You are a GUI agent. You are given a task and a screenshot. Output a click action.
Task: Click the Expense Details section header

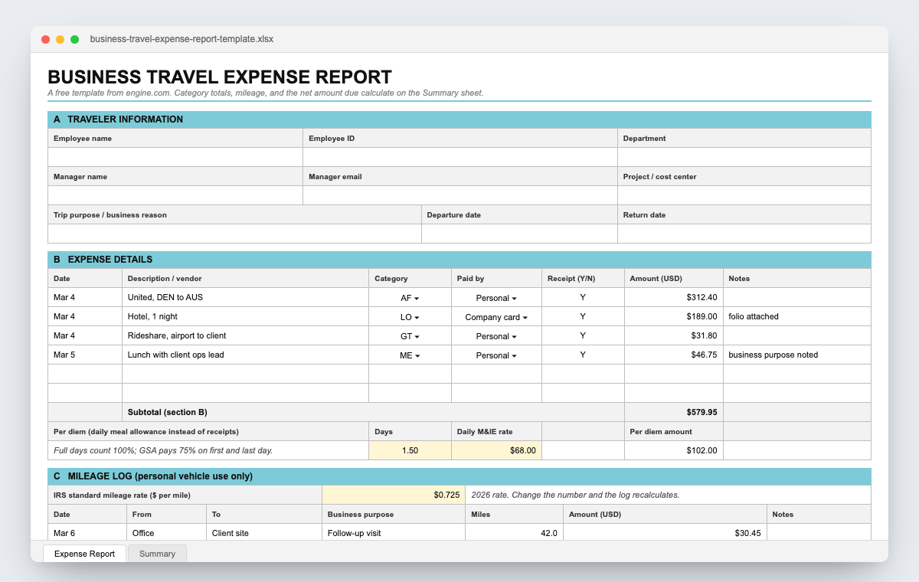(459, 260)
